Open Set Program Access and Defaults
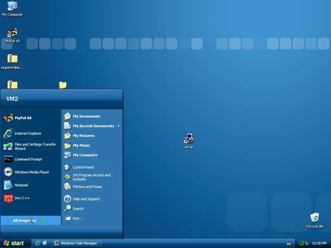331x248 pixels. pyautogui.click(x=92, y=177)
